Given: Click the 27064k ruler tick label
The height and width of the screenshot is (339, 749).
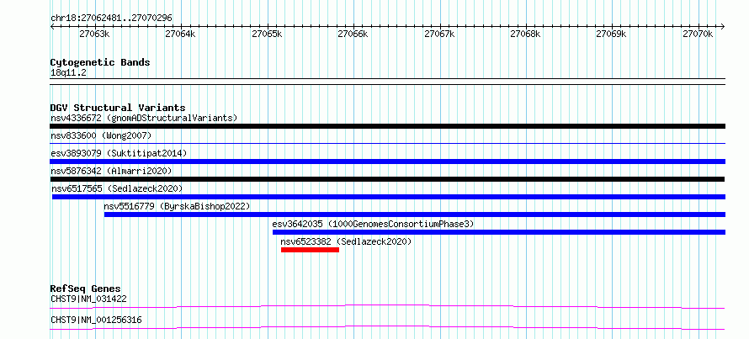Looking at the screenshot, I should [180, 34].
